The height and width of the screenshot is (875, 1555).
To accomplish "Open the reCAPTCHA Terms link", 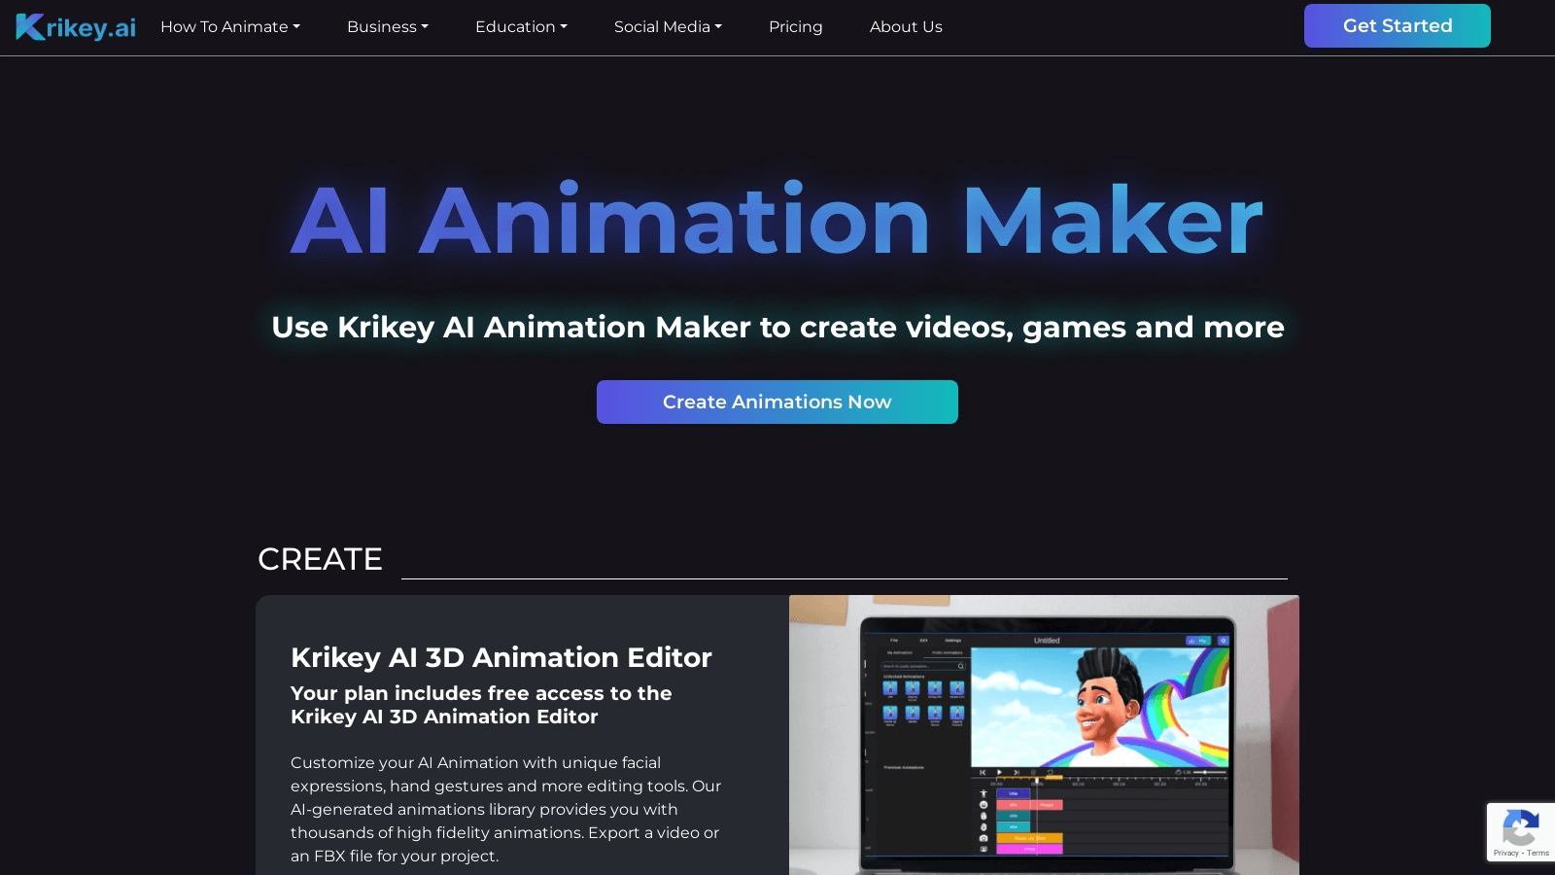I will 1538,854.
